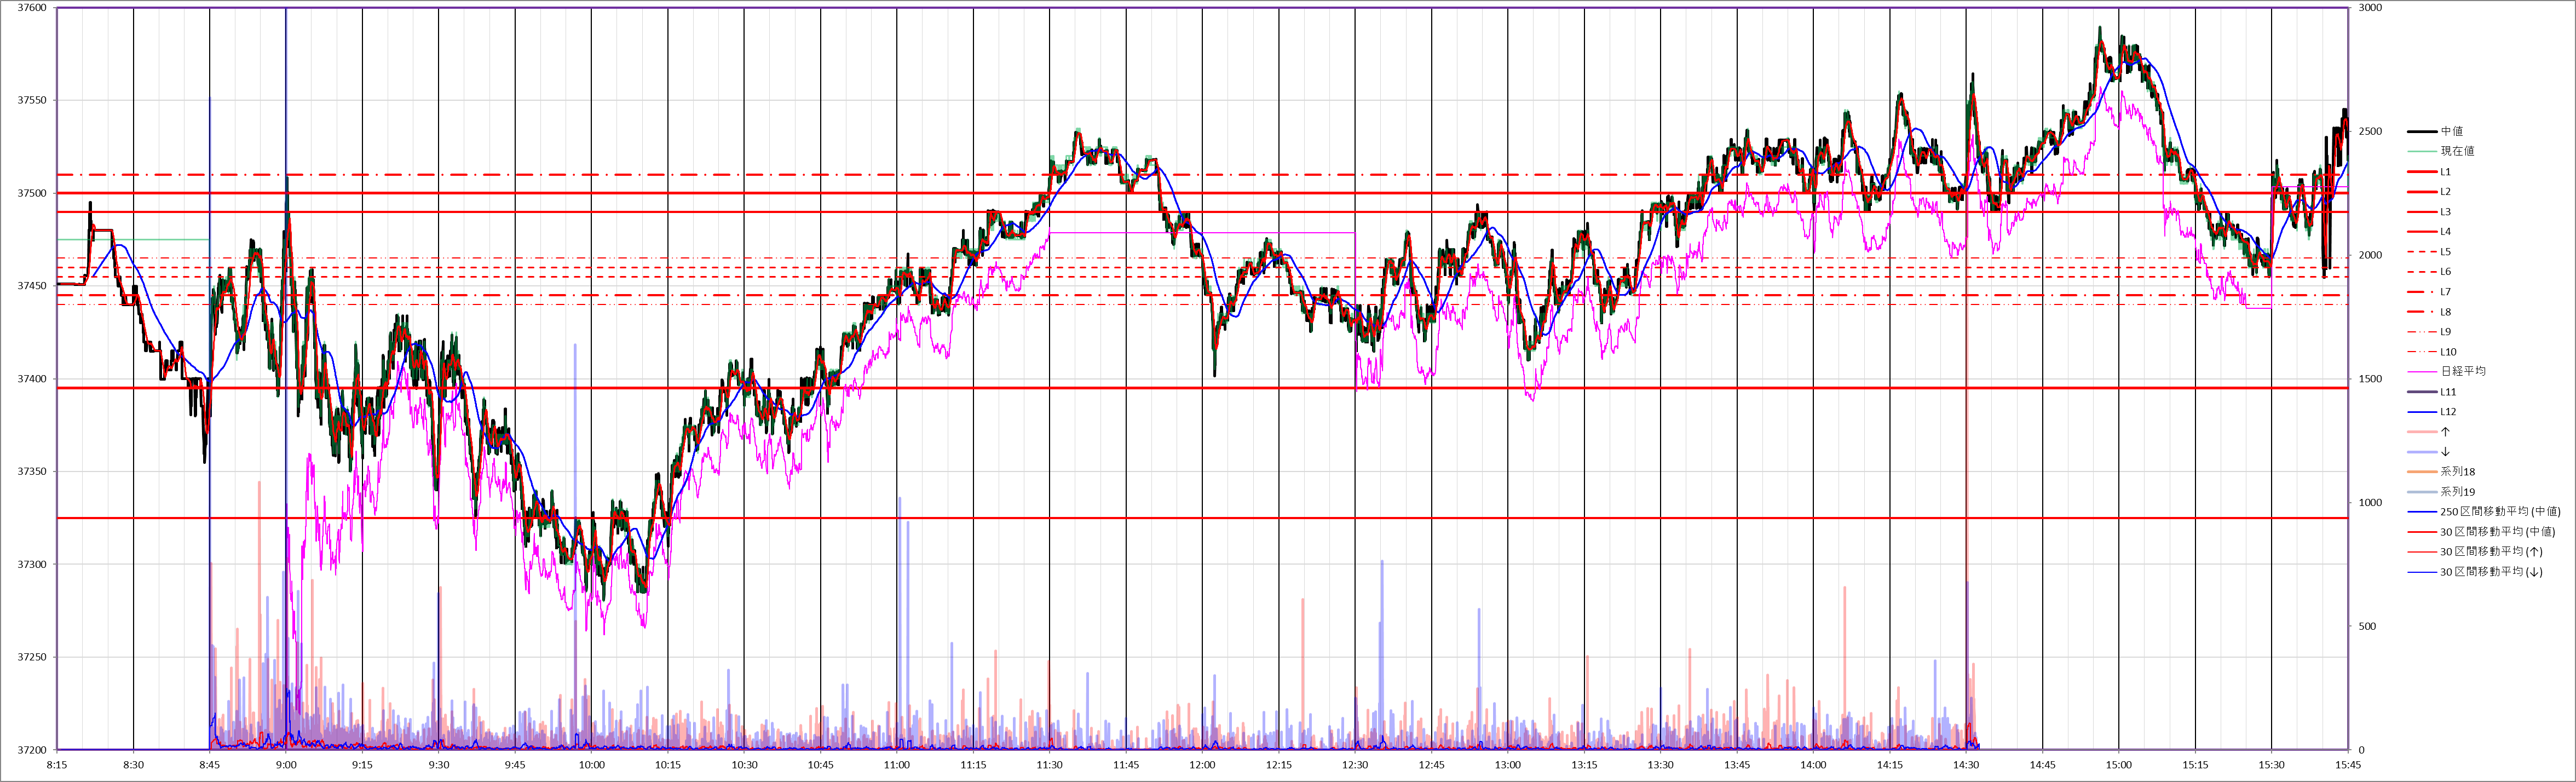Click the 14:00 time axis label

coord(1813,765)
